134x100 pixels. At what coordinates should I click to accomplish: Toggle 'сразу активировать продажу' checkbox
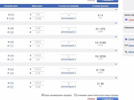(43, 95)
